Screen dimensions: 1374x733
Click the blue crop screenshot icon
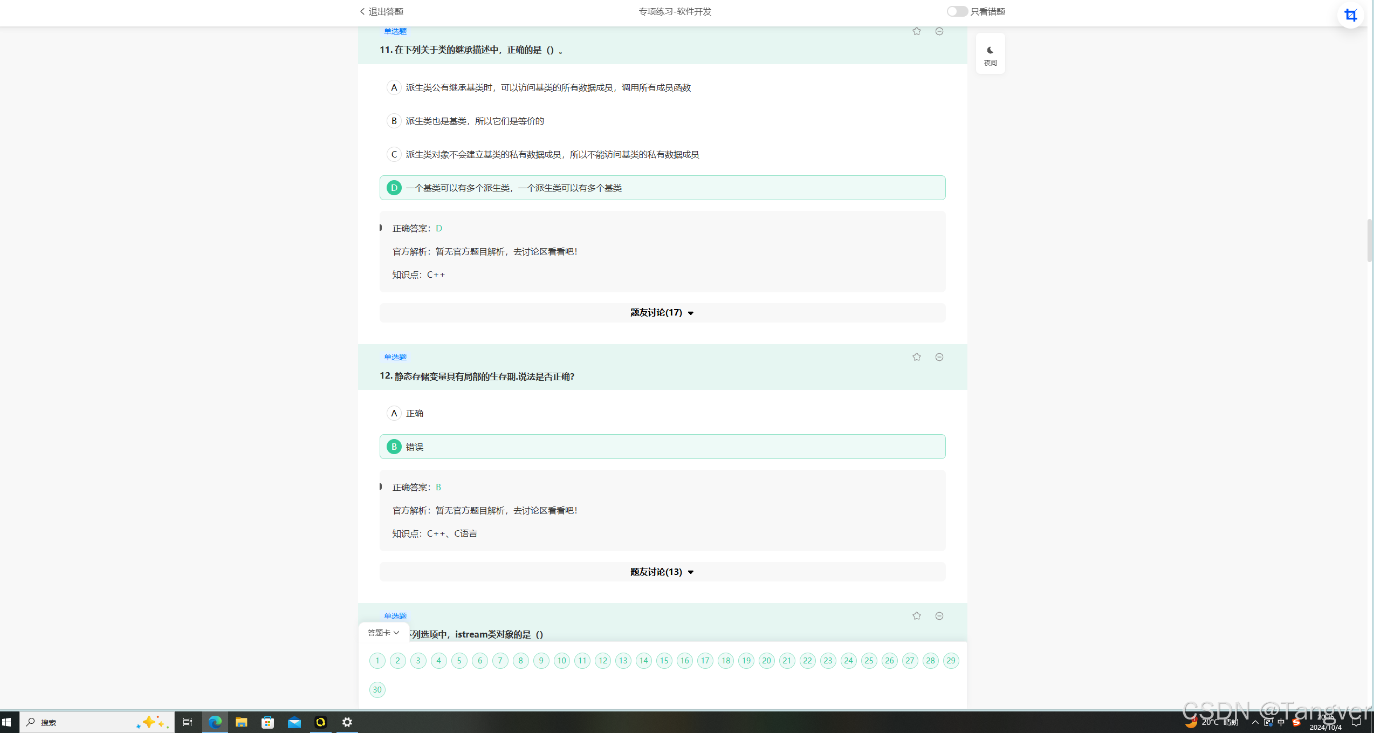pos(1350,15)
